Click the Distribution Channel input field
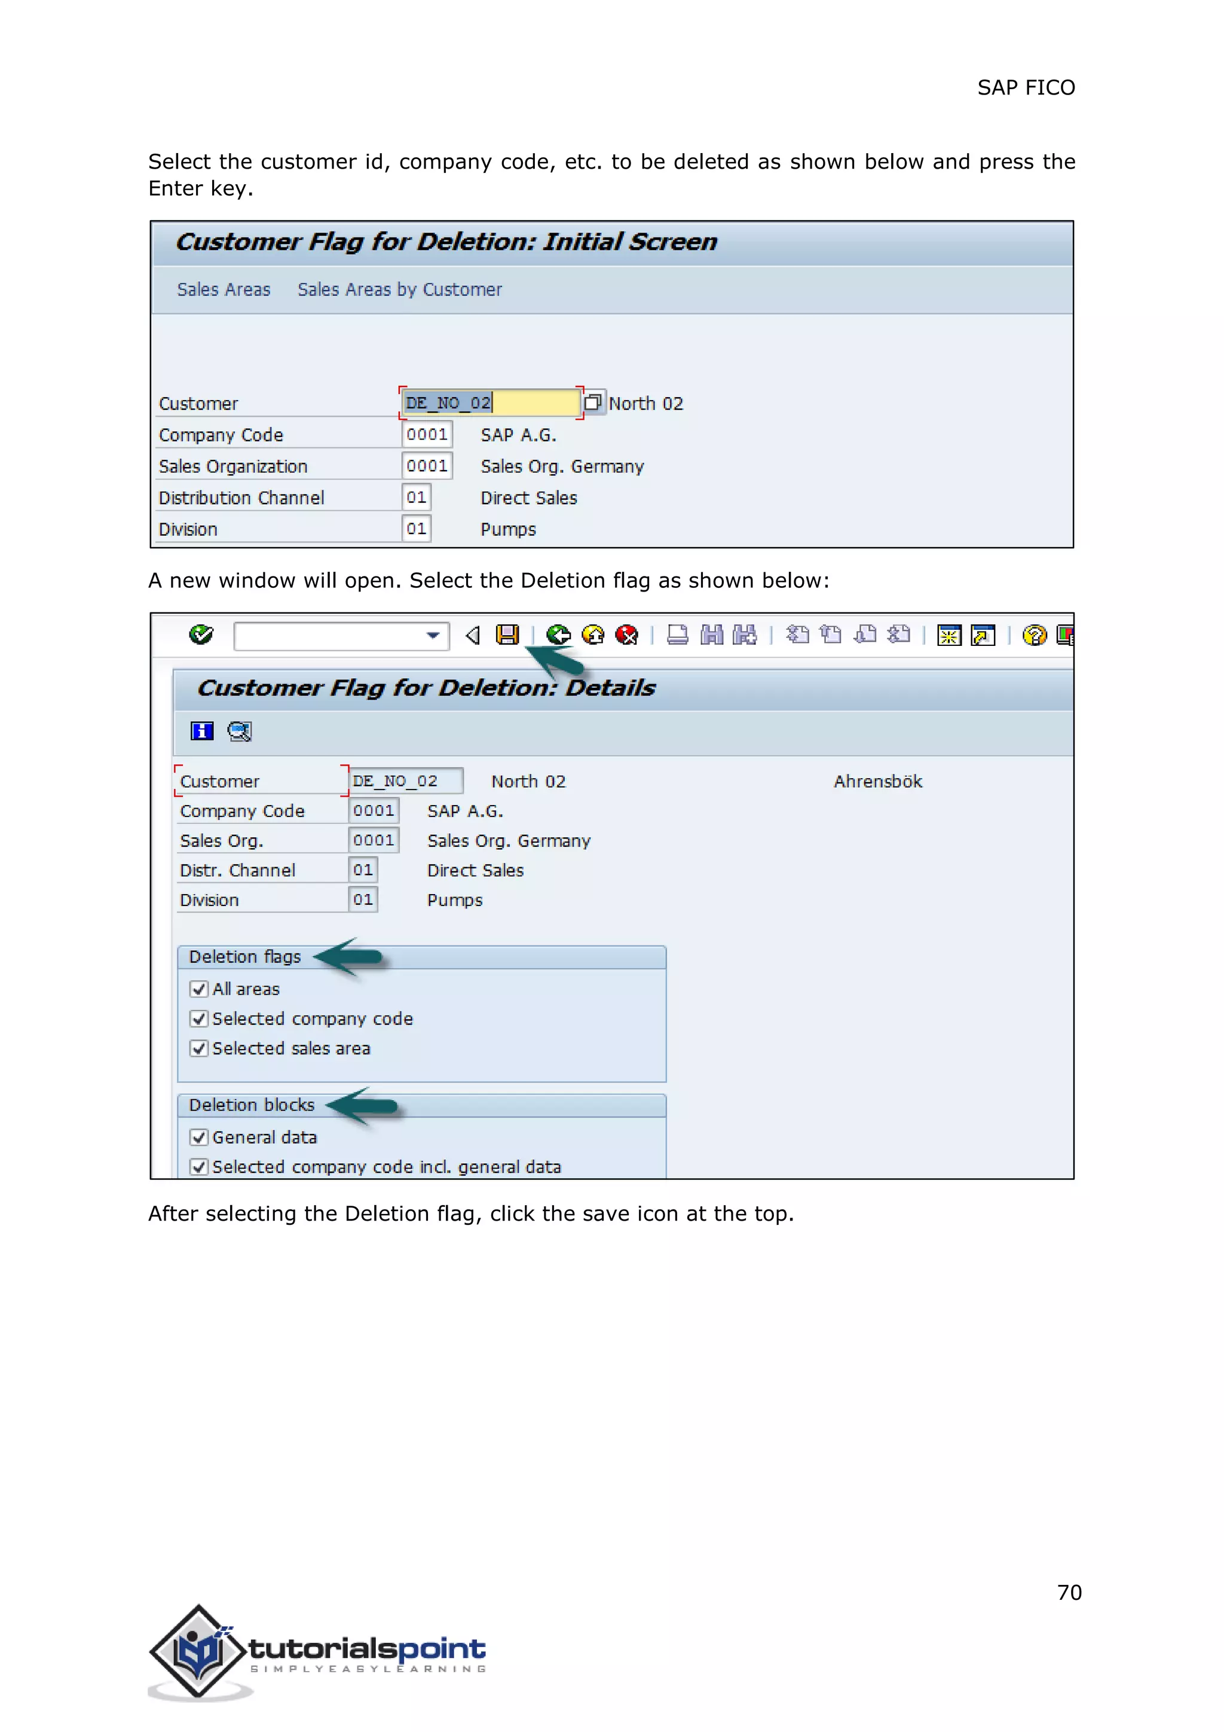The height and width of the screenshot is (1732, 1224). (x=417, y=497)
